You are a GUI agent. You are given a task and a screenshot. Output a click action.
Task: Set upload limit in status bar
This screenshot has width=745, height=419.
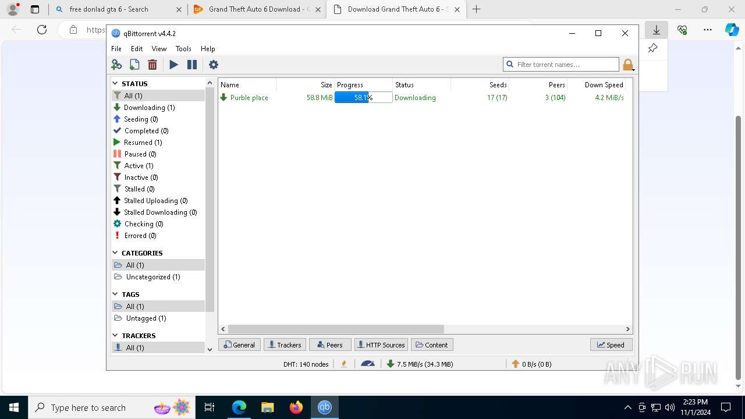click(x=531, y=364)
